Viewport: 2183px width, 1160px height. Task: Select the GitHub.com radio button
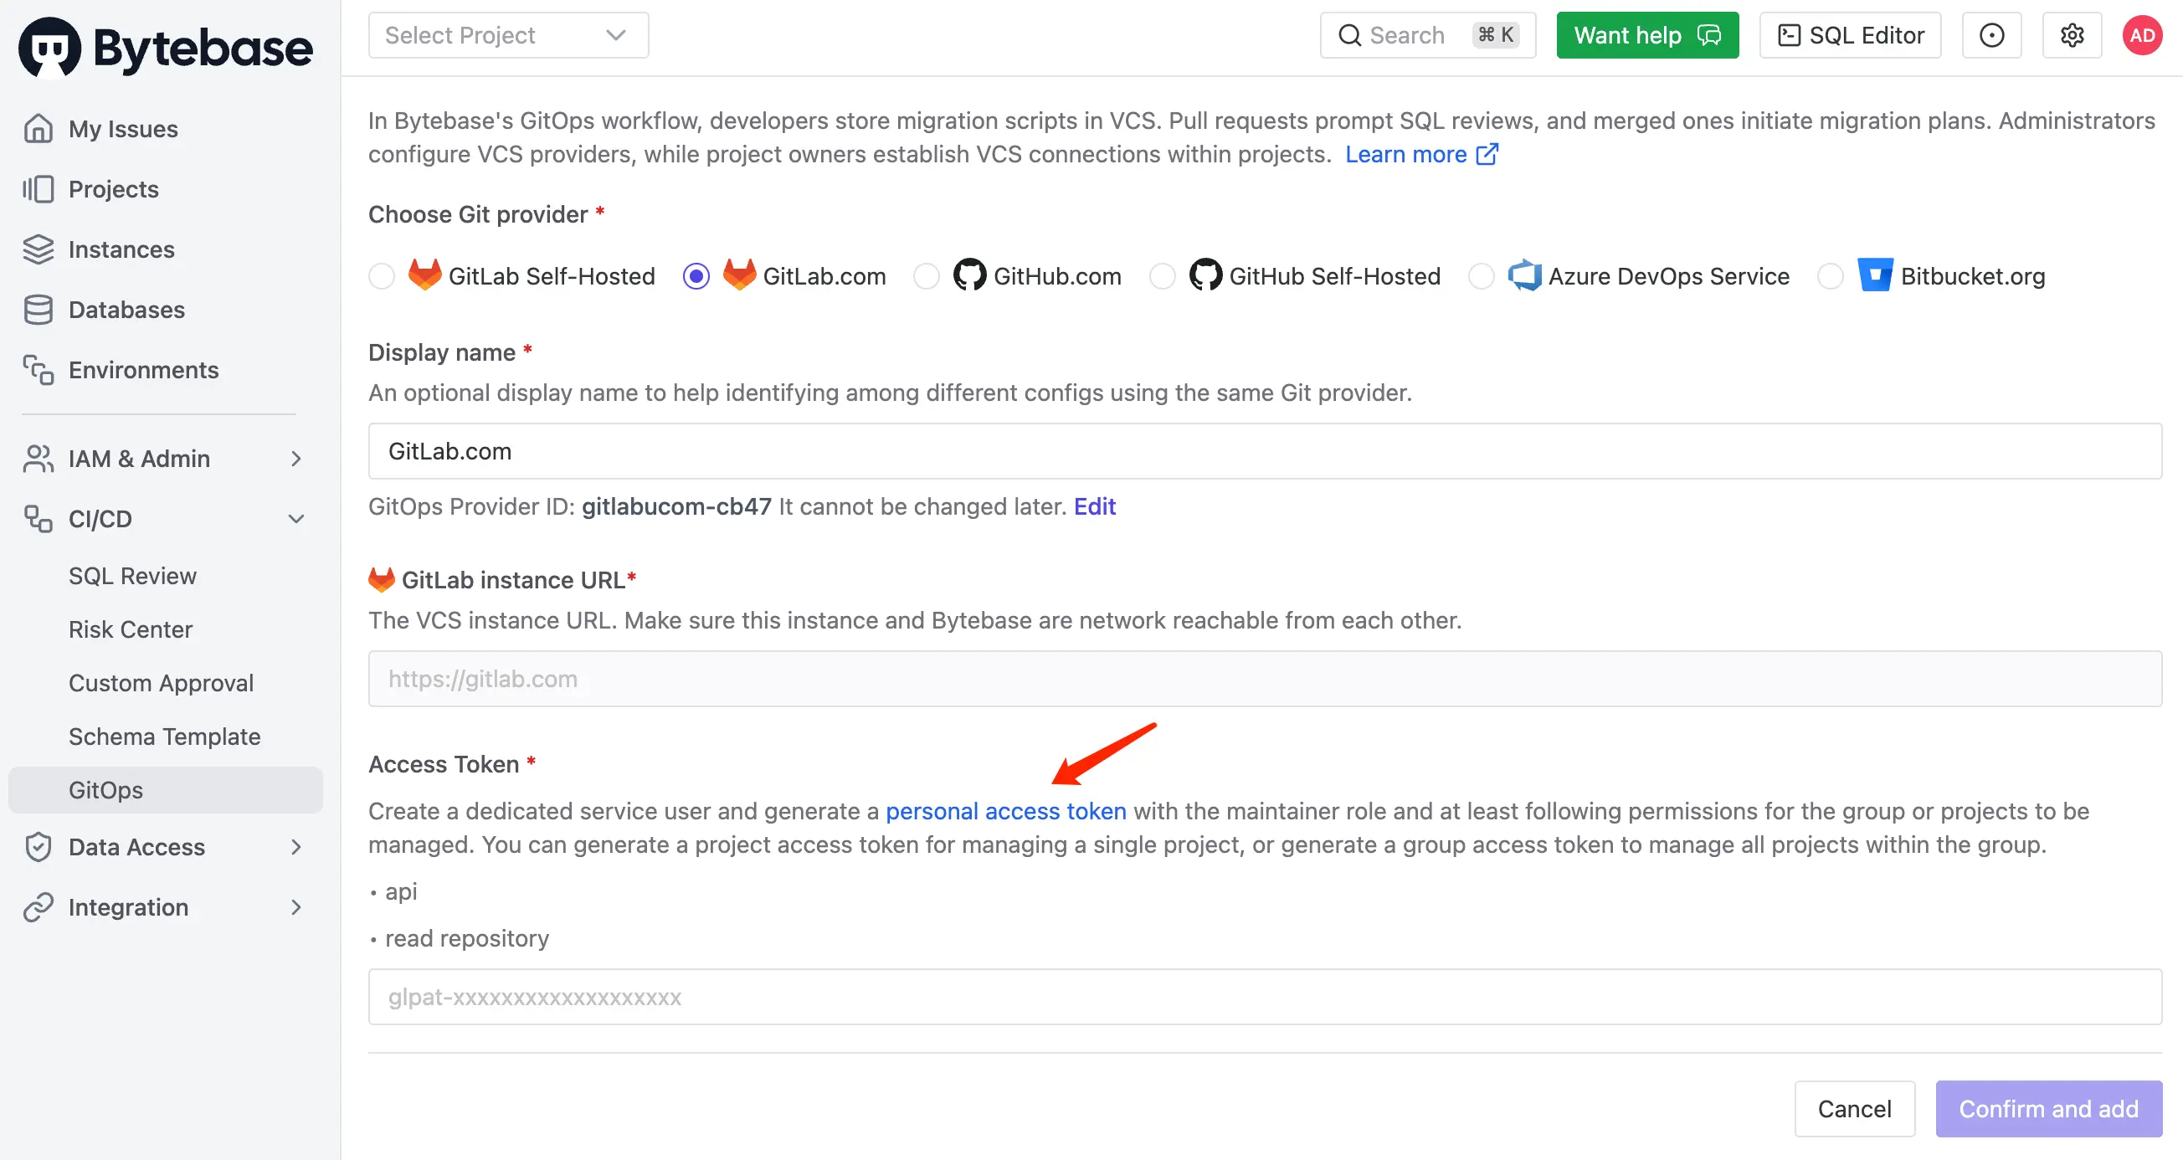[x=927, y=276]
